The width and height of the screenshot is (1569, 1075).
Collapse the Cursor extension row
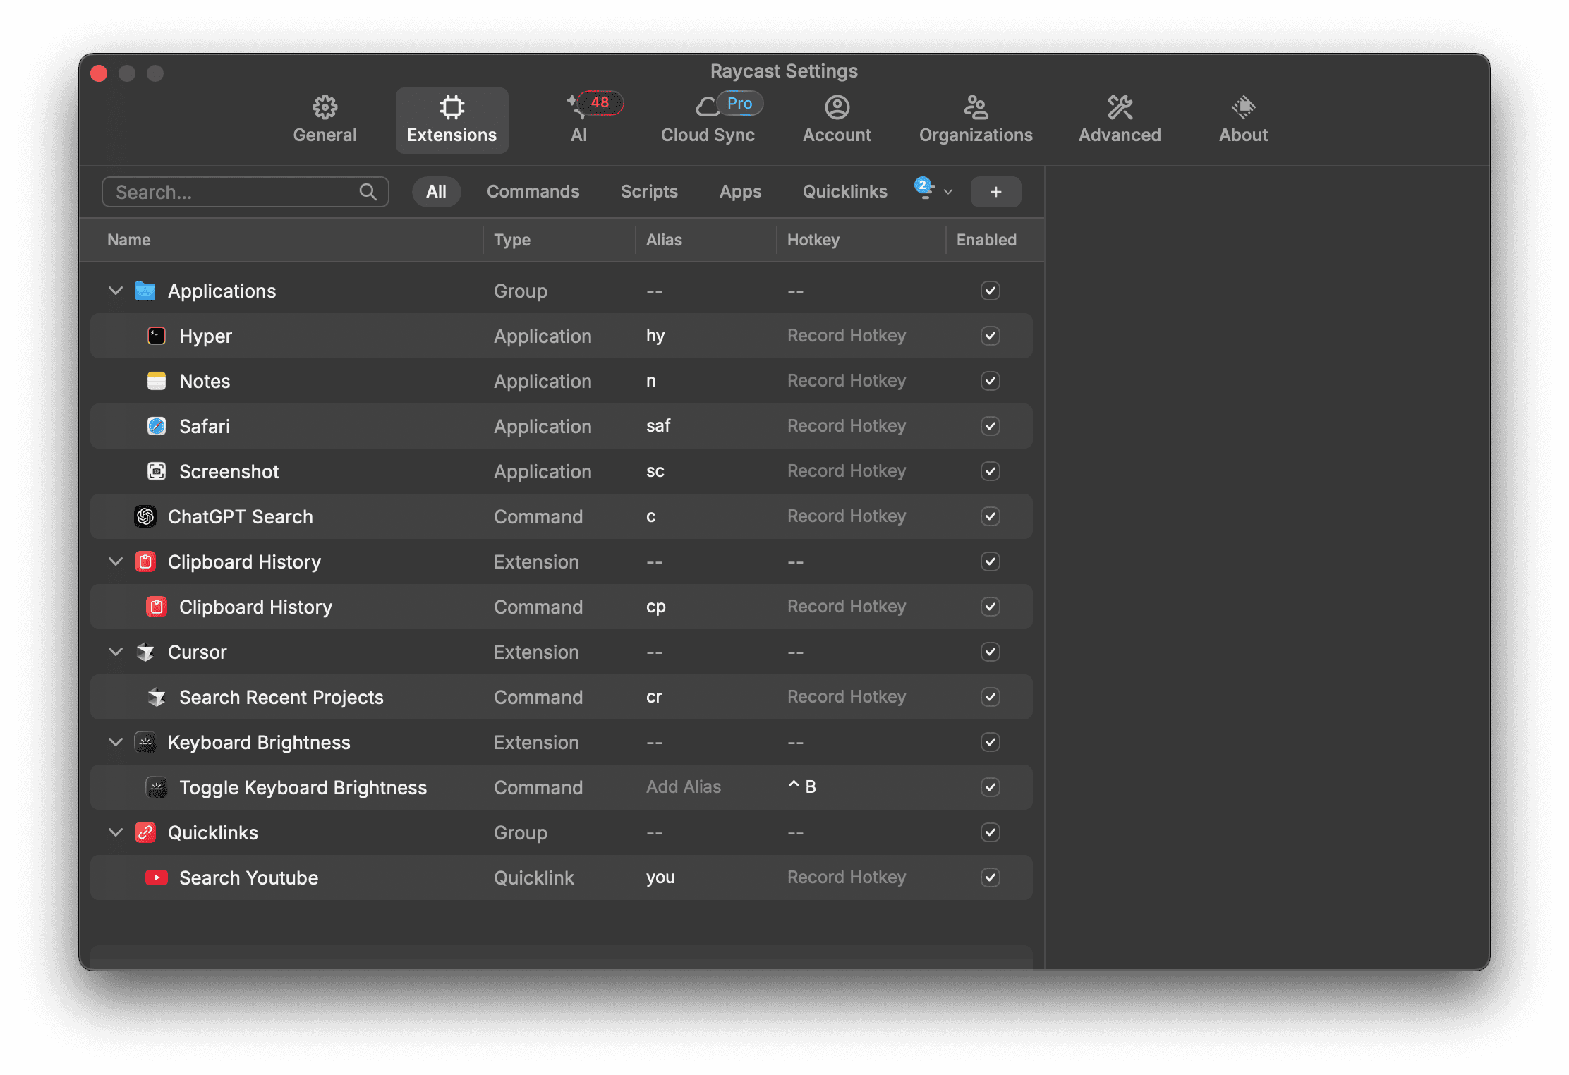coord(116,652)
